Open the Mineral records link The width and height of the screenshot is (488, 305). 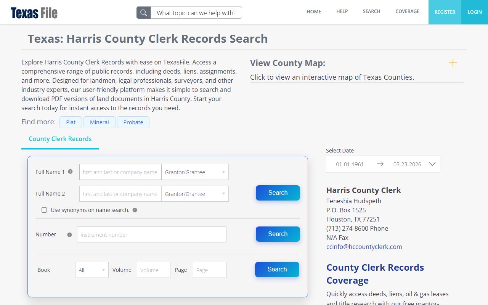tap(100, 122)
